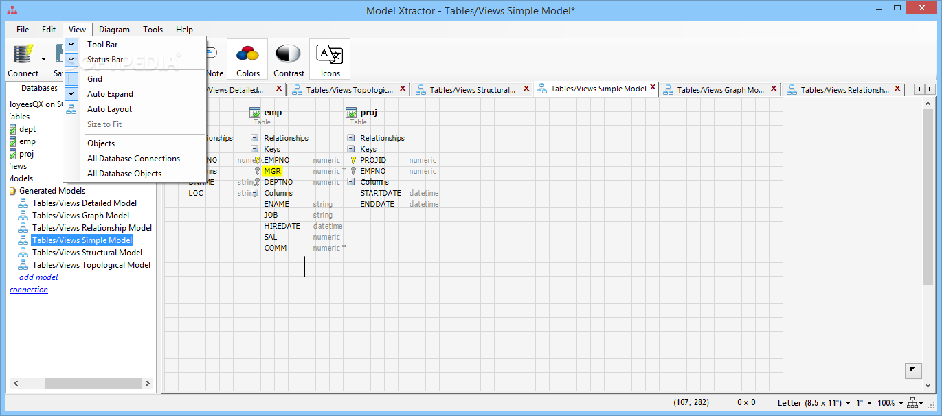Open the layout diagram dropdown in status bar
The height and width of the screenshot is (416, 942).
(915, 403)
